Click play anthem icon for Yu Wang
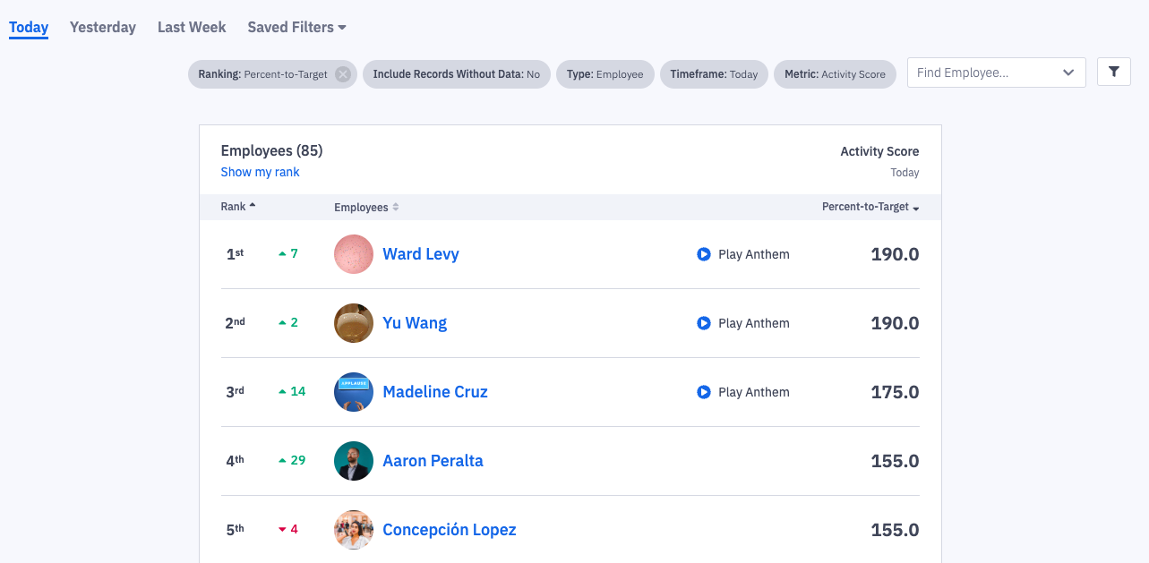The height and width of the screenshot is (563, 1149). tap(704, 323)
